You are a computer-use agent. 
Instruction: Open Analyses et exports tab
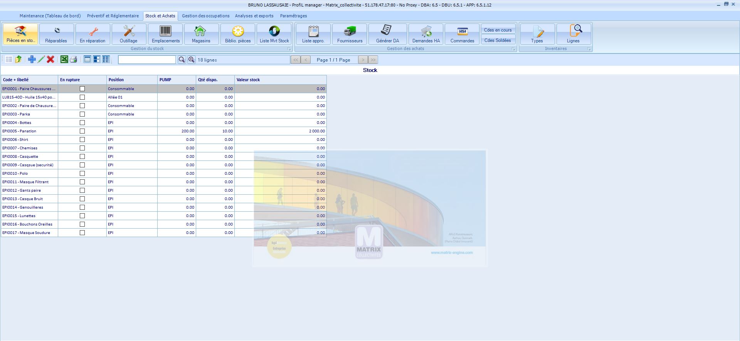(x=254, y=16)
